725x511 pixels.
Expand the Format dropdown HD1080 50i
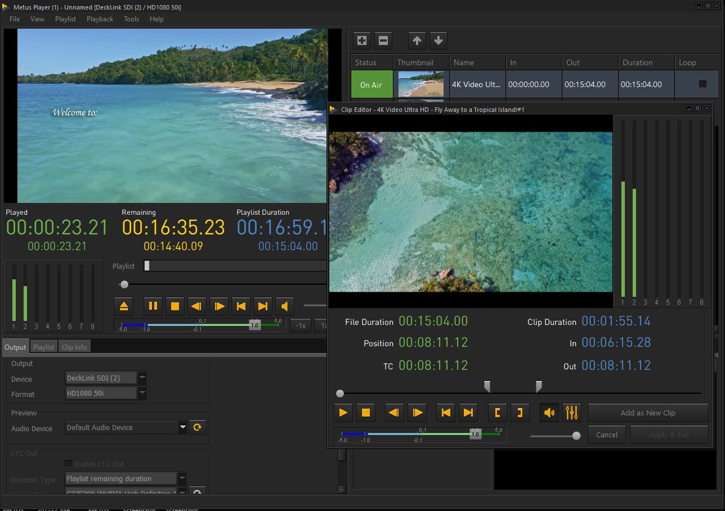click(x=142, y=392)
